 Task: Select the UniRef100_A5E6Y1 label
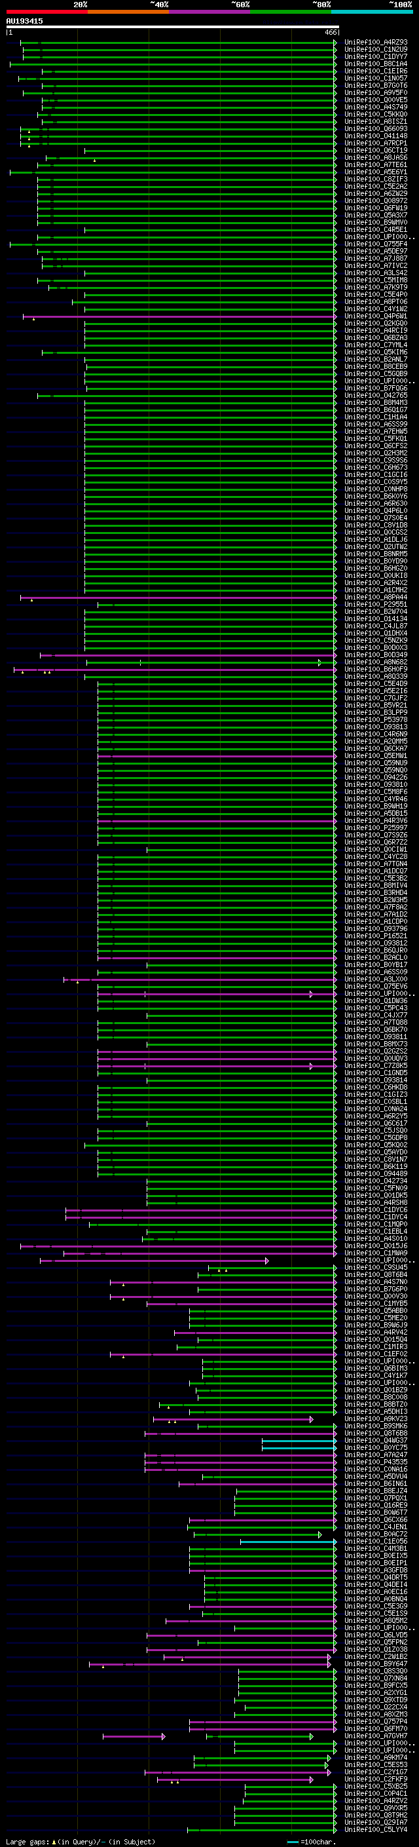tap(375, 172)
